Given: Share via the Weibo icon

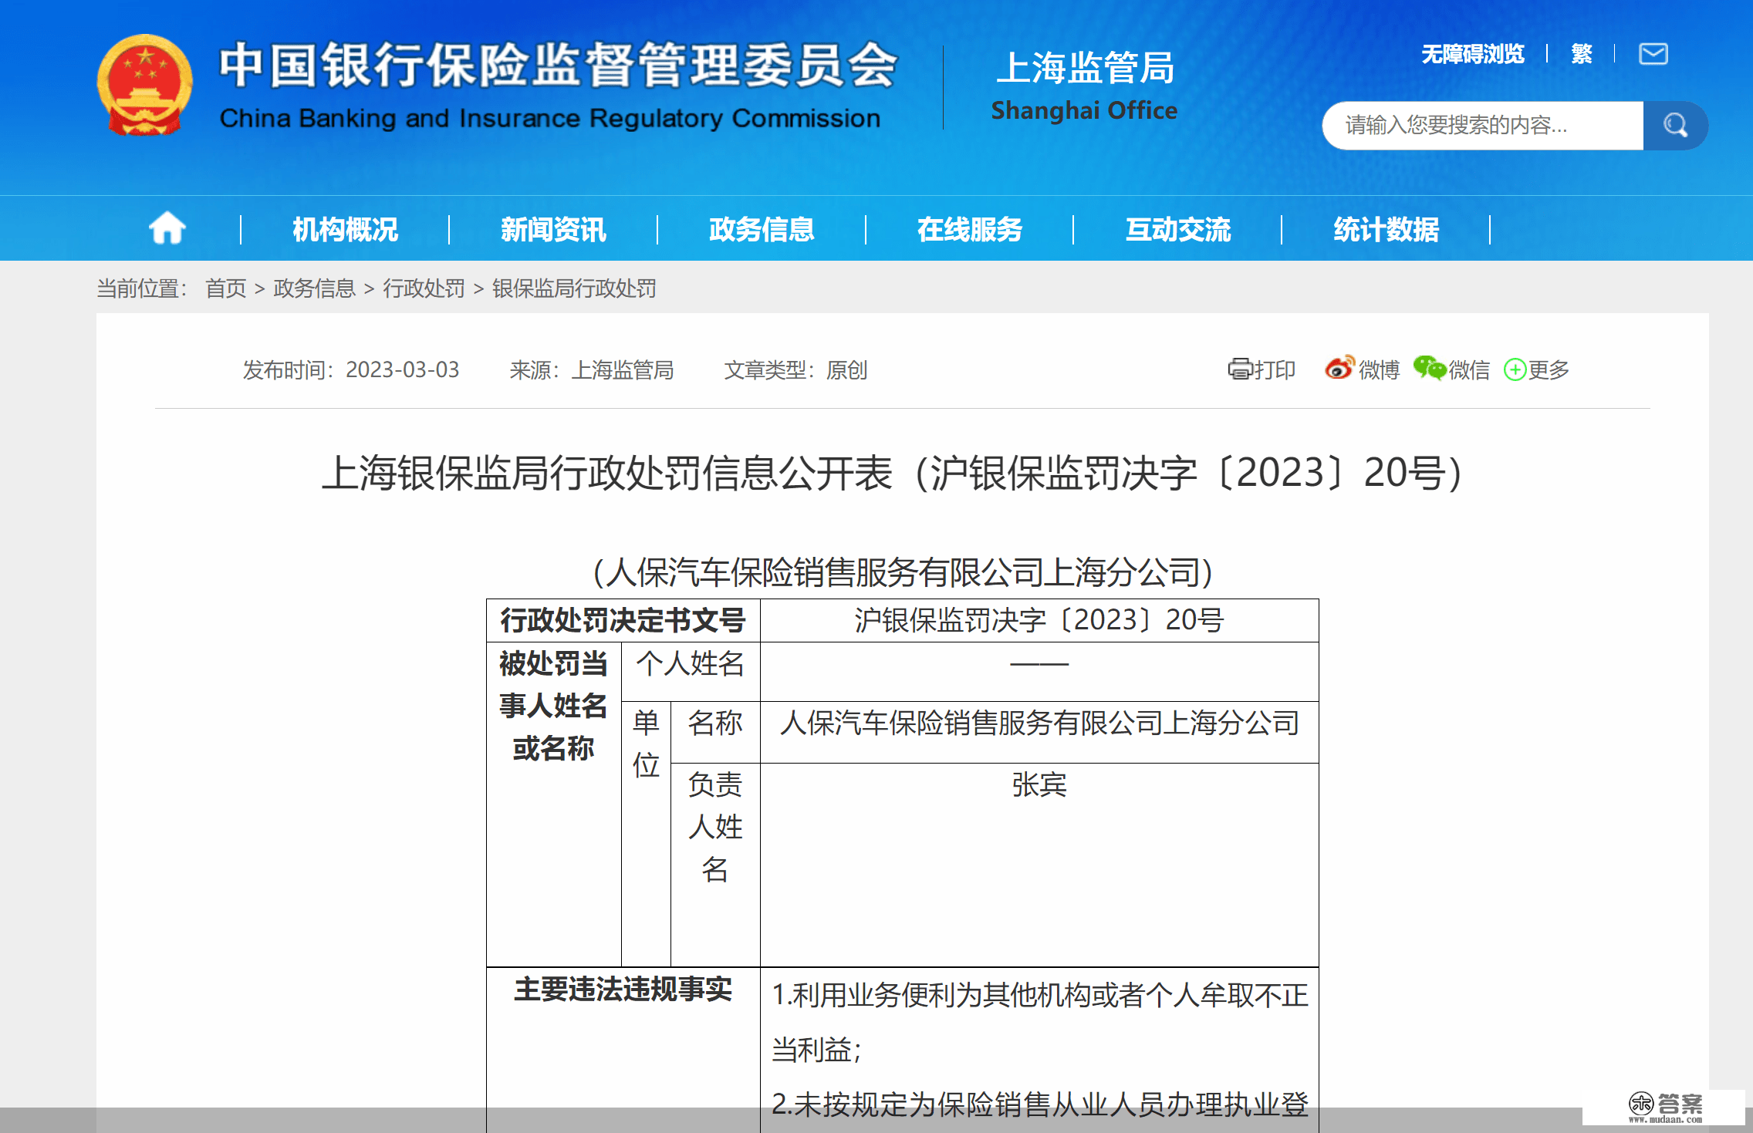Looking at the screenshot, I should tap(1339, 368).
